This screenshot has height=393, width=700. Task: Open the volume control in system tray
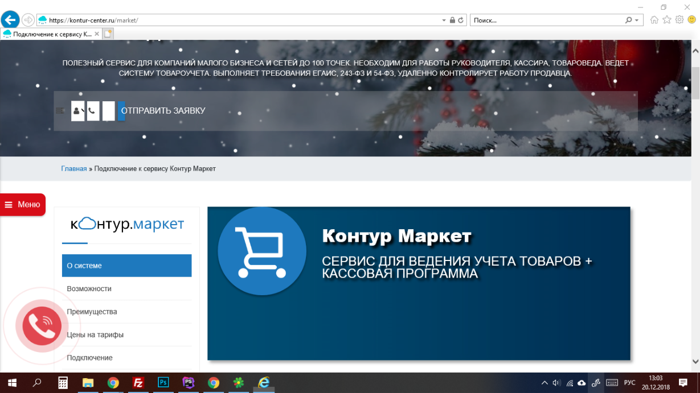tap(557, 383)
